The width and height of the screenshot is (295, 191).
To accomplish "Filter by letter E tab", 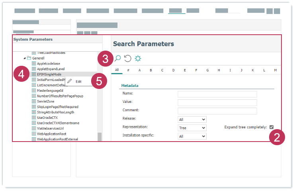I will tap(185, 70).
